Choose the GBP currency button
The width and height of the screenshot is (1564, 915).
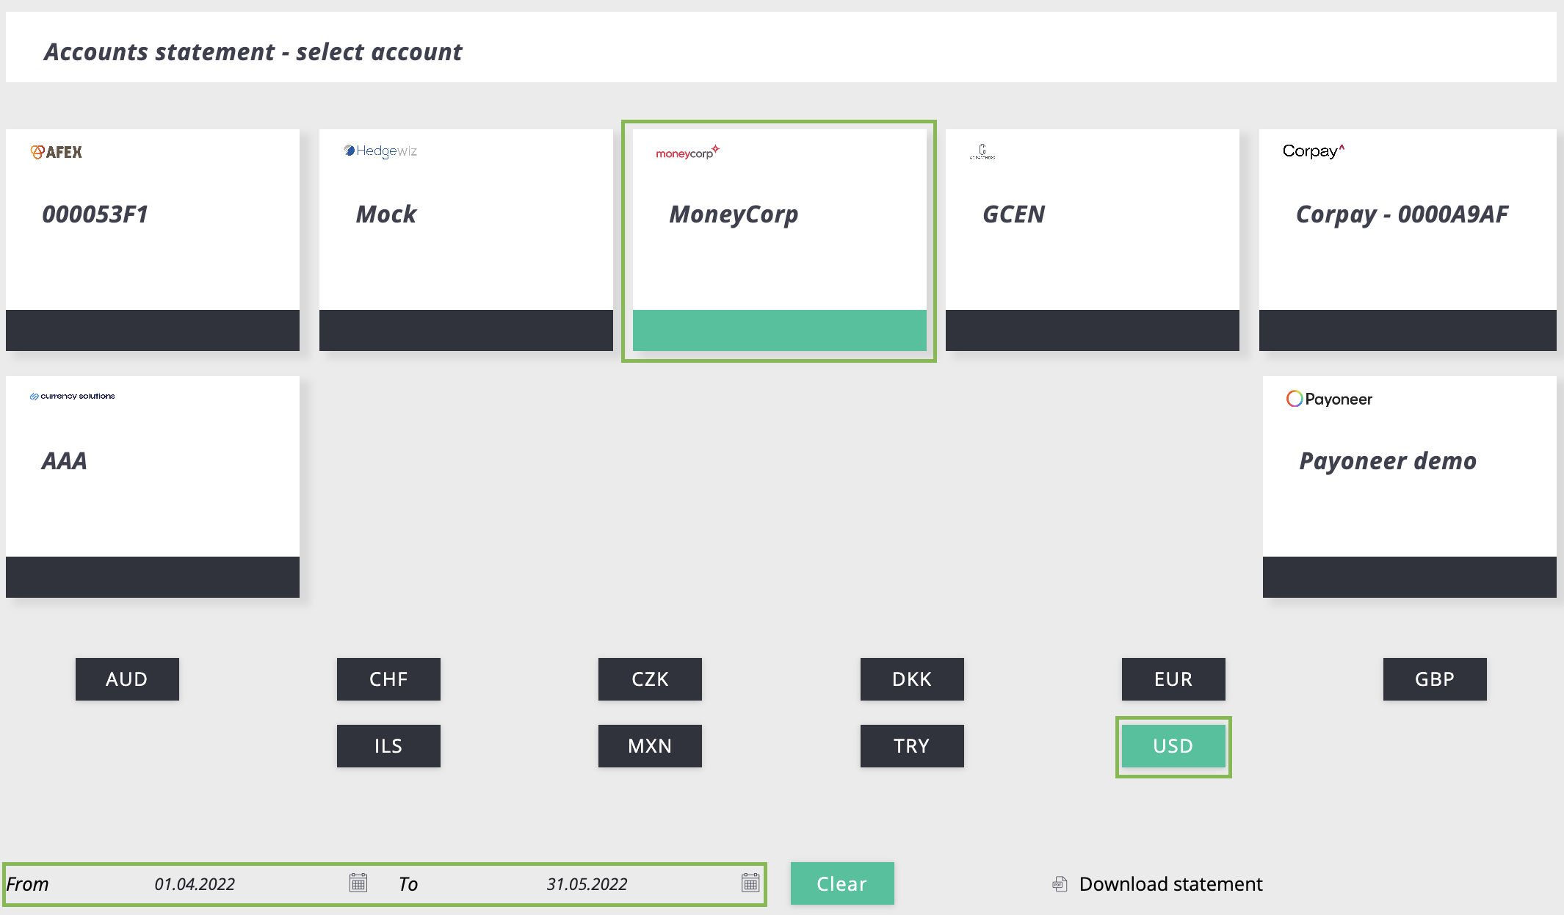1435,679
